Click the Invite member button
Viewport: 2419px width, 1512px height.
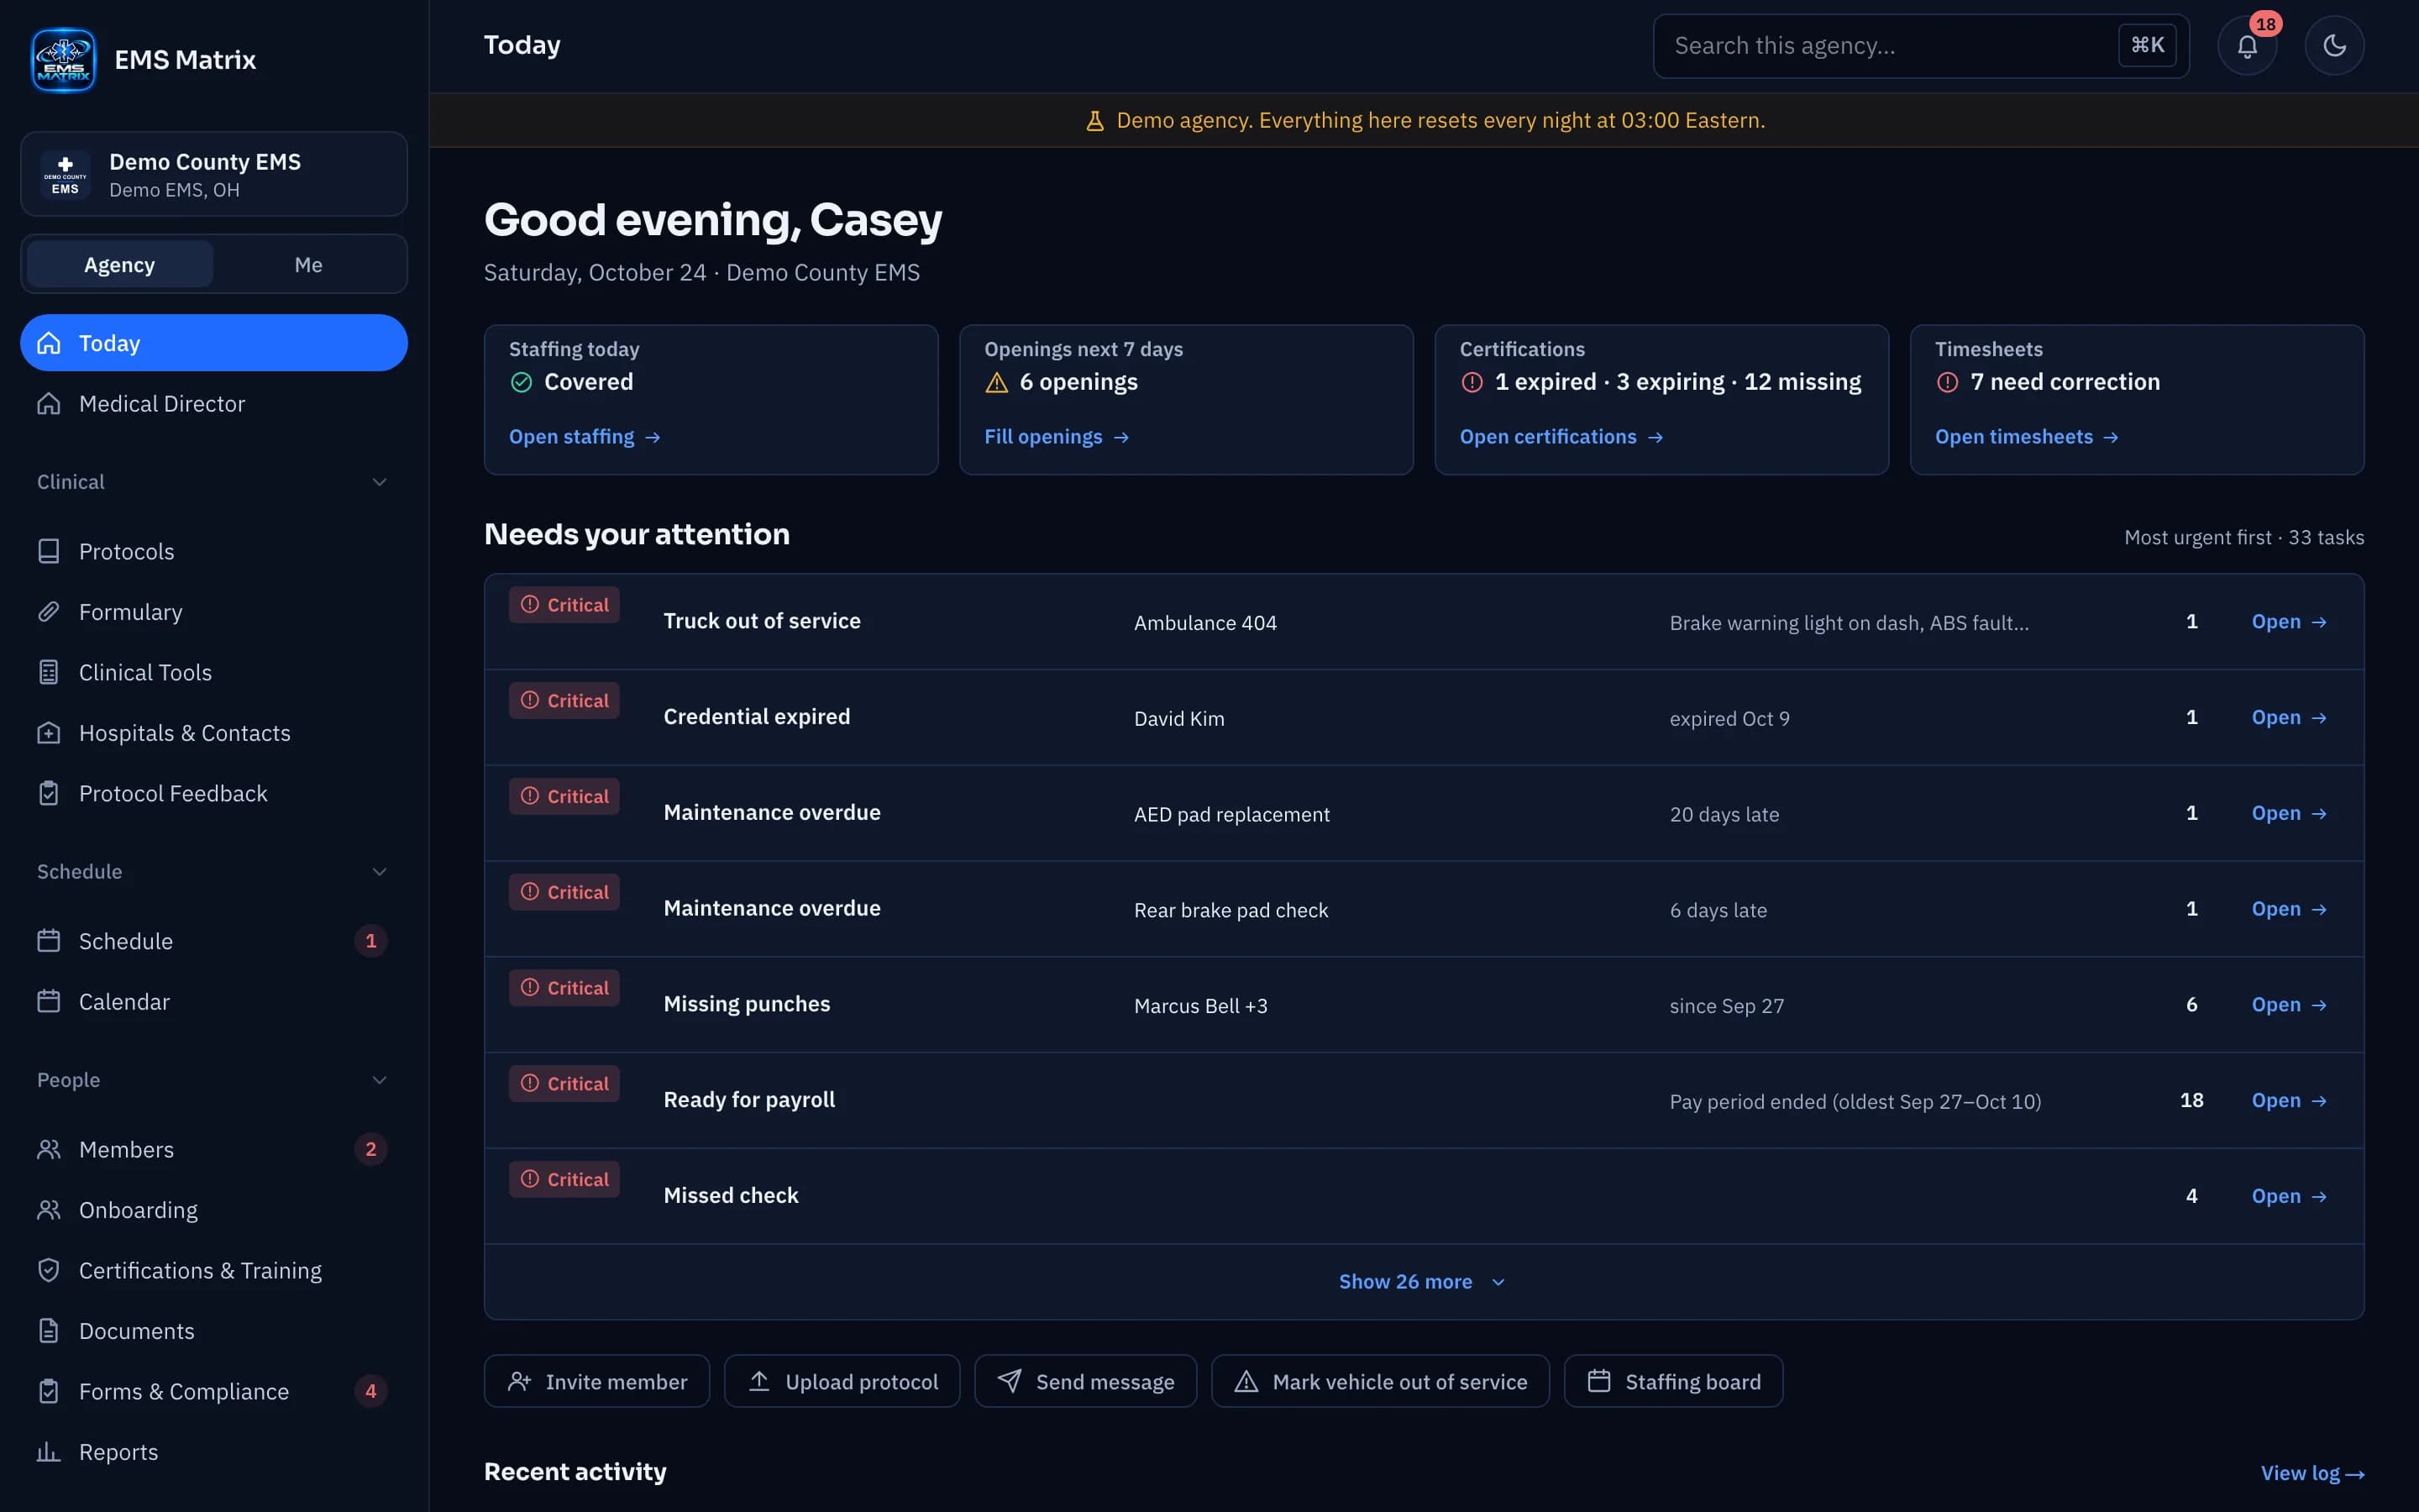click(596, 1382)
